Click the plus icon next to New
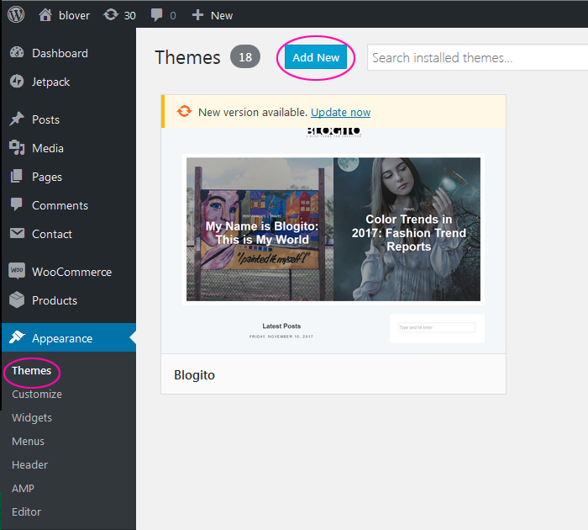The width and height of the screenshot is (588, 530). [197, 15]
